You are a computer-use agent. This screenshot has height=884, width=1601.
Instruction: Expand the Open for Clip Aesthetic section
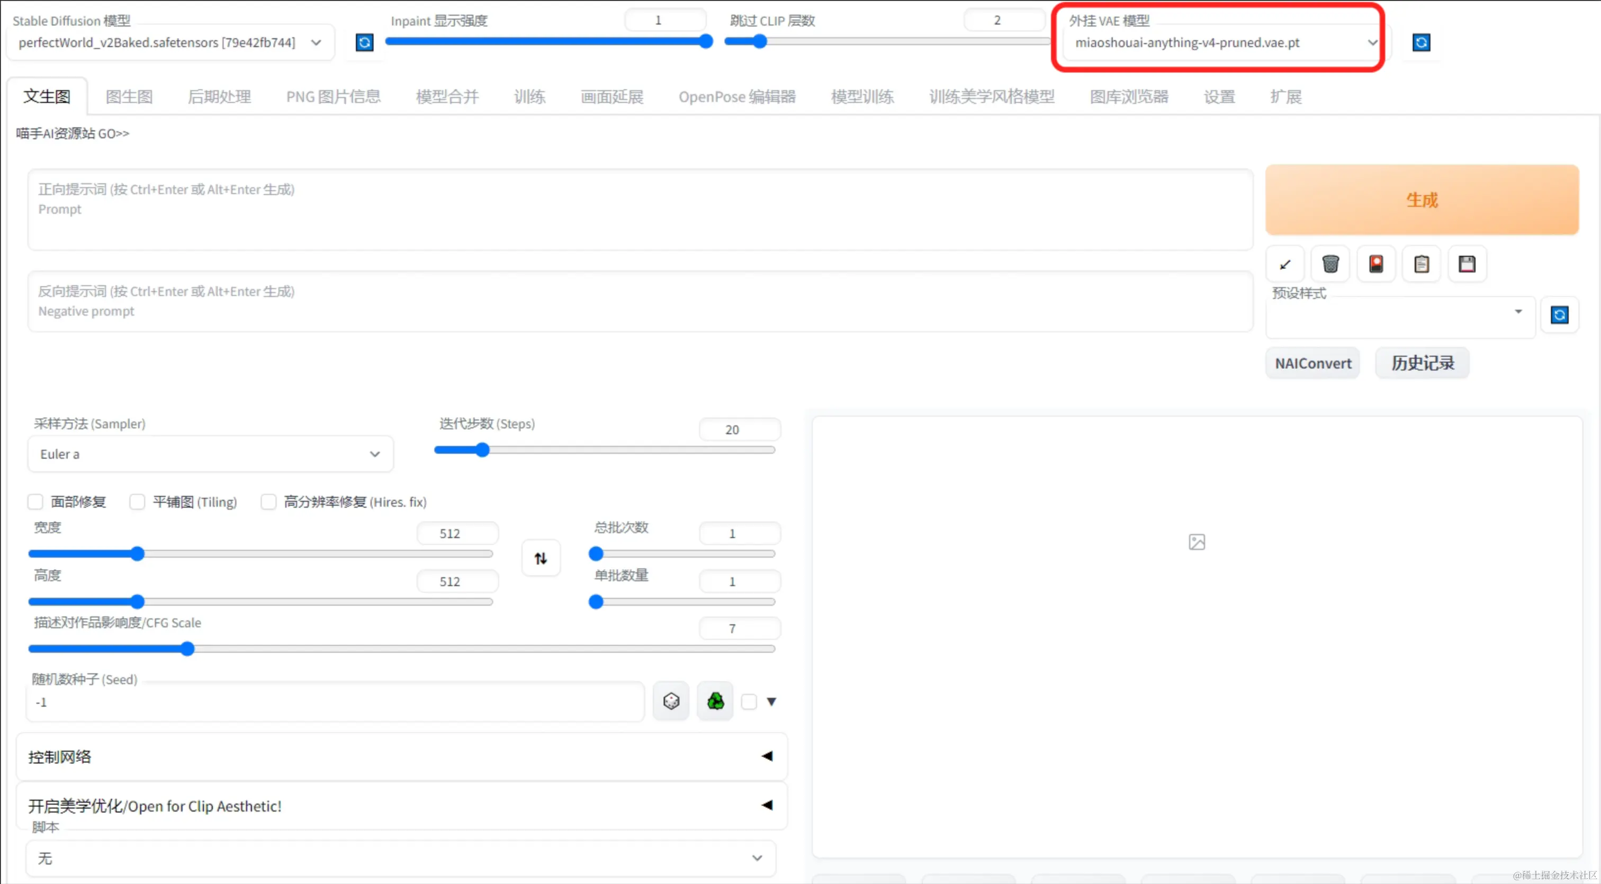click(401, 806)
